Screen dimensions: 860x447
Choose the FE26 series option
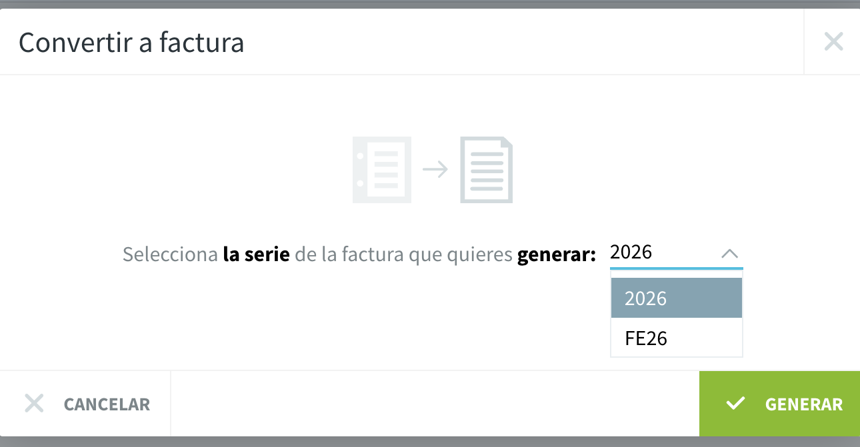[676, 338]
